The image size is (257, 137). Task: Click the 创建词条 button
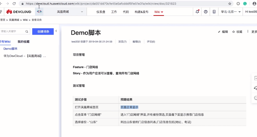click(43, 32)
